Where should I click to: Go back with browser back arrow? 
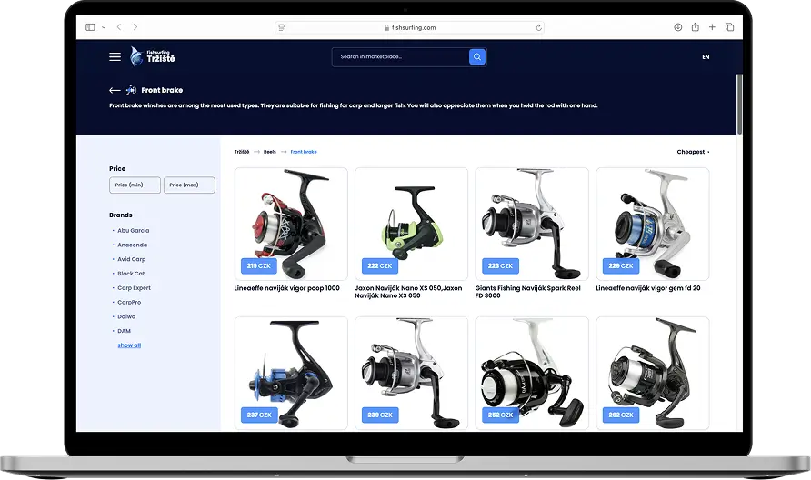(119, 27)
